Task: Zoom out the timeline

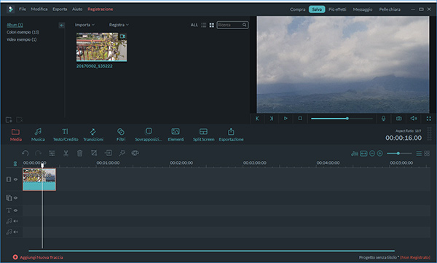Action: pos(372,154)
